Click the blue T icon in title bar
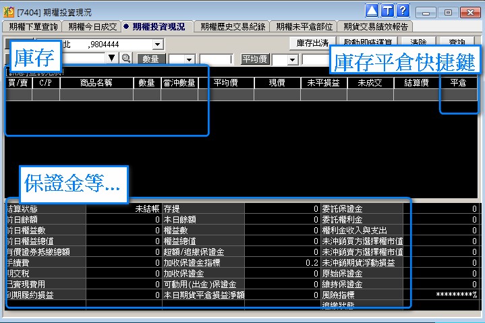This screenshot has height=323, width=485. point(387,11)
